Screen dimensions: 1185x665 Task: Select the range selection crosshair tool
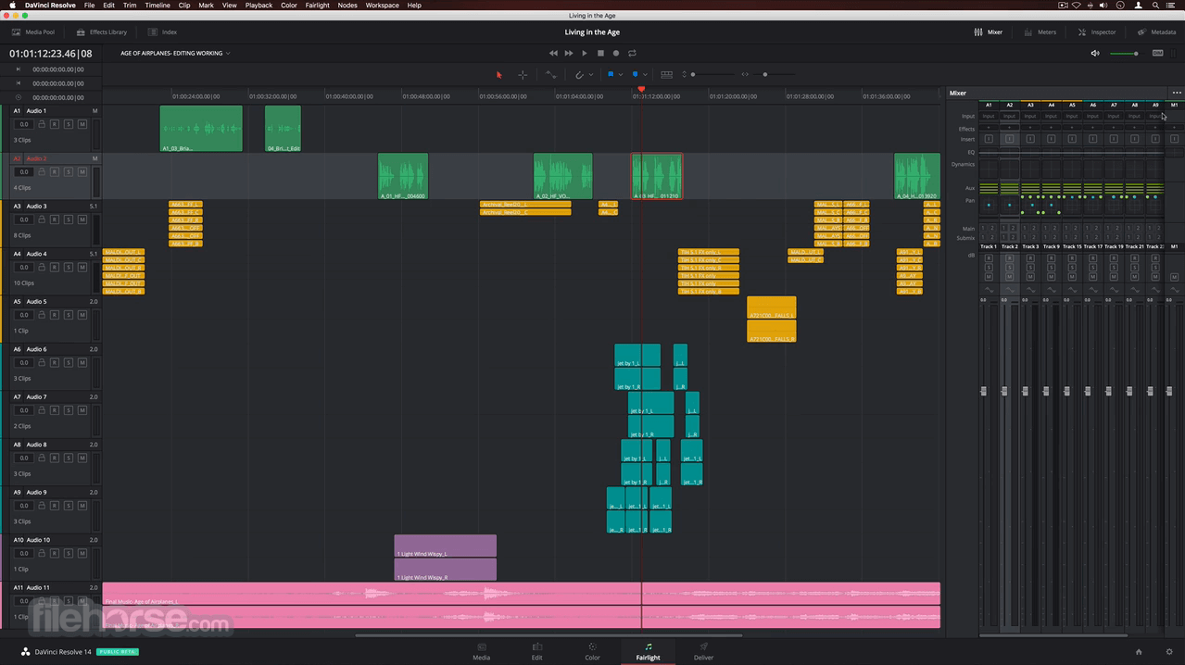pos(523,74)
